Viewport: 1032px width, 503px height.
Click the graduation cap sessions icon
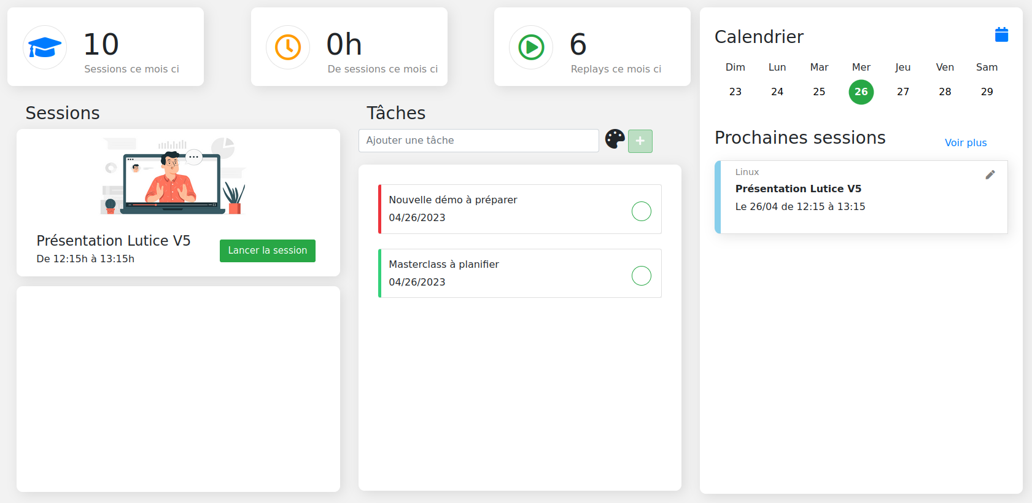pos(44,47)
